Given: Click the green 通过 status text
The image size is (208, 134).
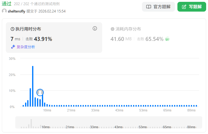Looking at the screenshot, I should pyautogui.click(x=7, y=4).
